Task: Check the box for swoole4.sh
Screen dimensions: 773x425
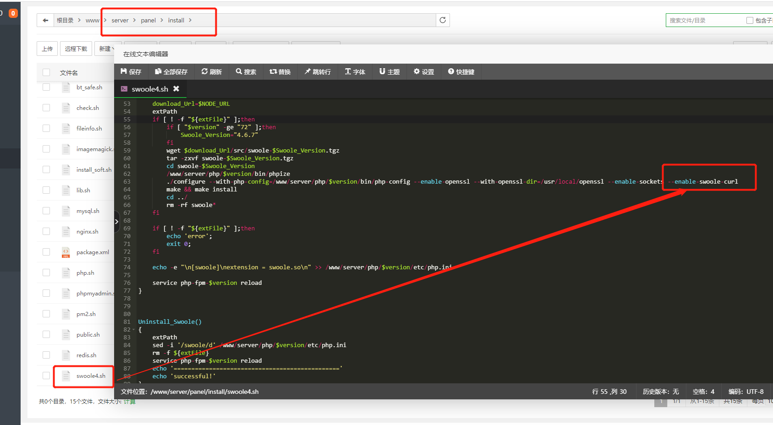Action: tap(46, 376)
